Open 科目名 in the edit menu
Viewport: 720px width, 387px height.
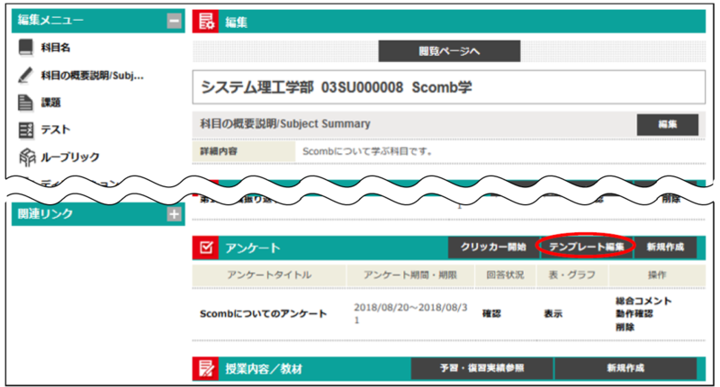click(57, 48)
